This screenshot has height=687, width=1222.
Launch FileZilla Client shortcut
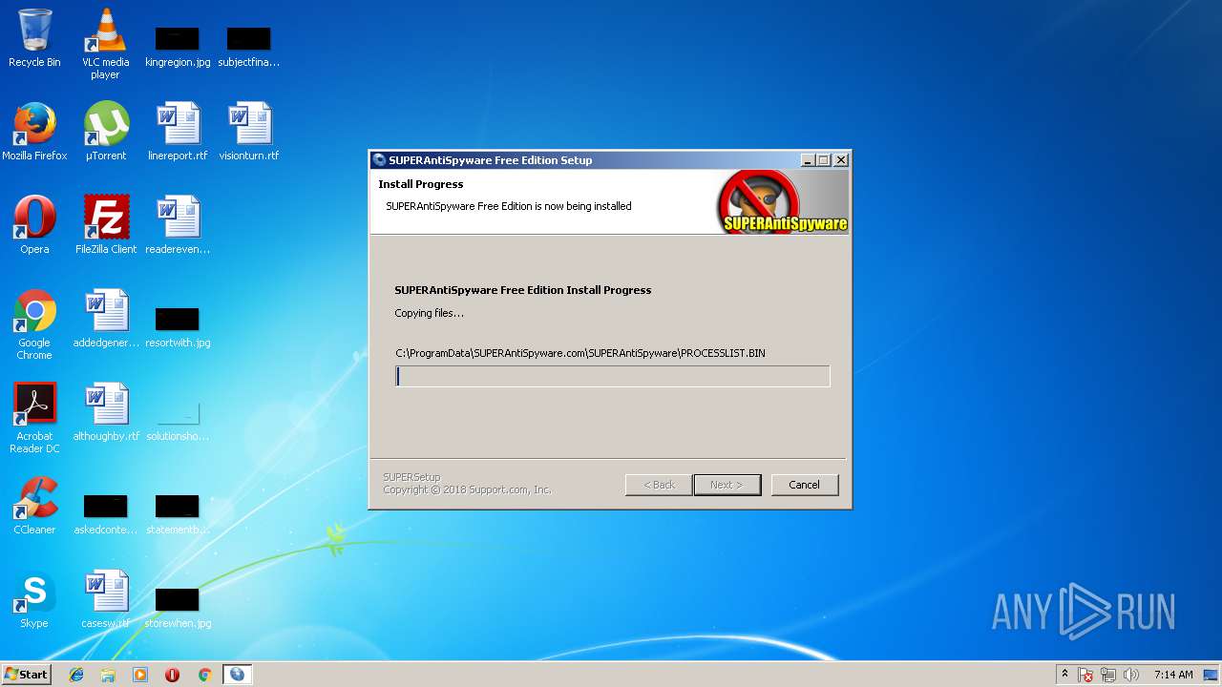pyautogui.click(x=106, y=225)
